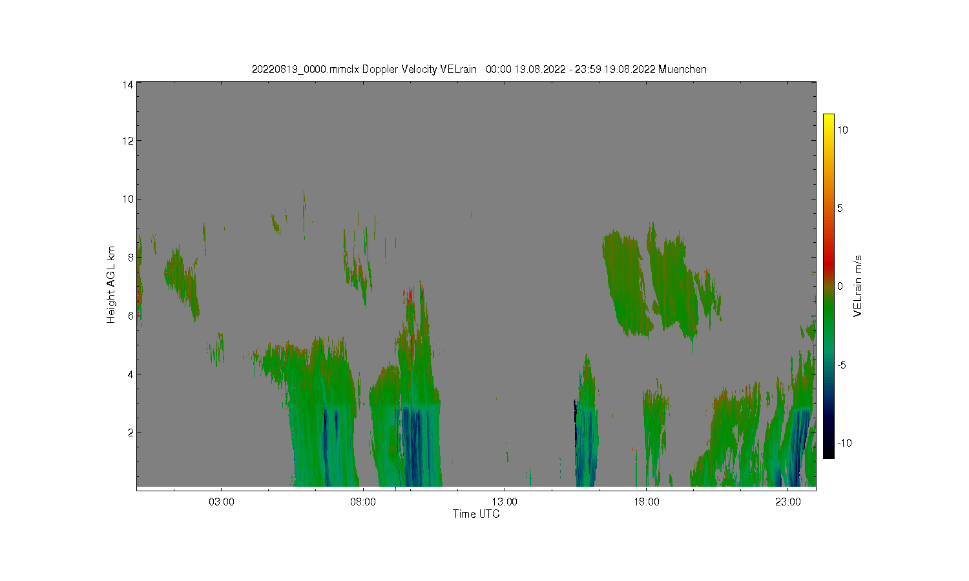Click the 'VELrain m/s' colorbar title
The image size is (969, 581).
(x=858, y=286)
